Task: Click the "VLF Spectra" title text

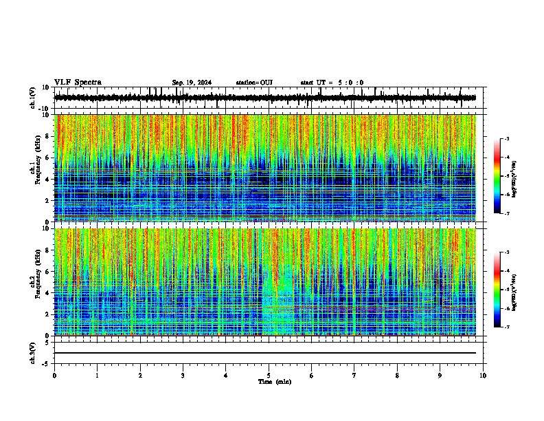Action: click(x=78, y=83)
